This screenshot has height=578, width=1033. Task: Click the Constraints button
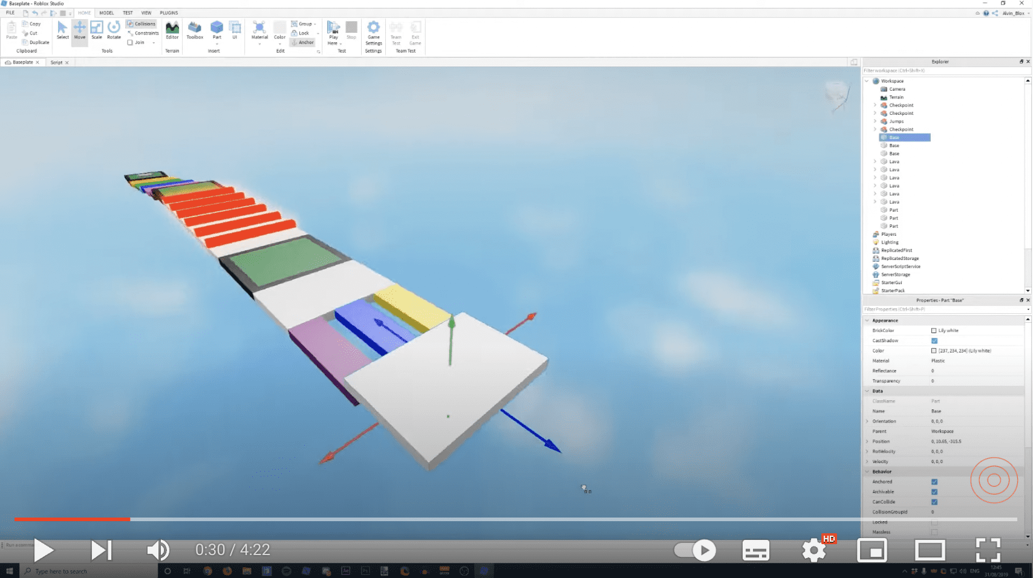point(143,33)
